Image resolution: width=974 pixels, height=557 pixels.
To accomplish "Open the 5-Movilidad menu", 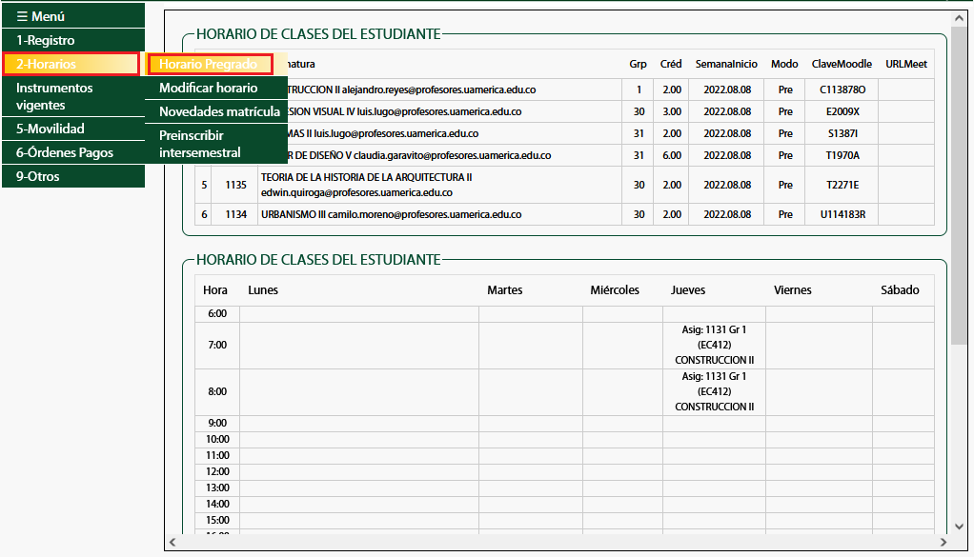I will (x=73, y=129).
